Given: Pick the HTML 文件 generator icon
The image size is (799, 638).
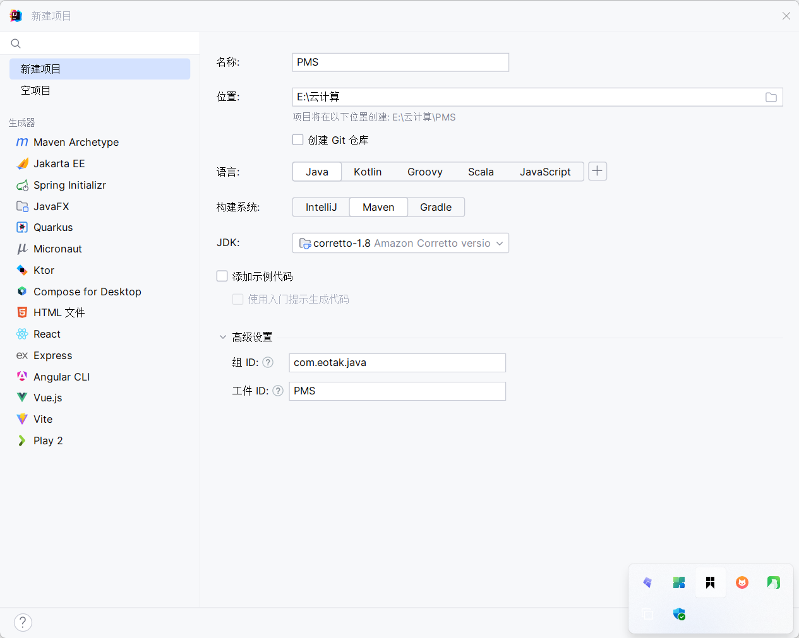Looking at the screenshot, I should click(22, 312).
